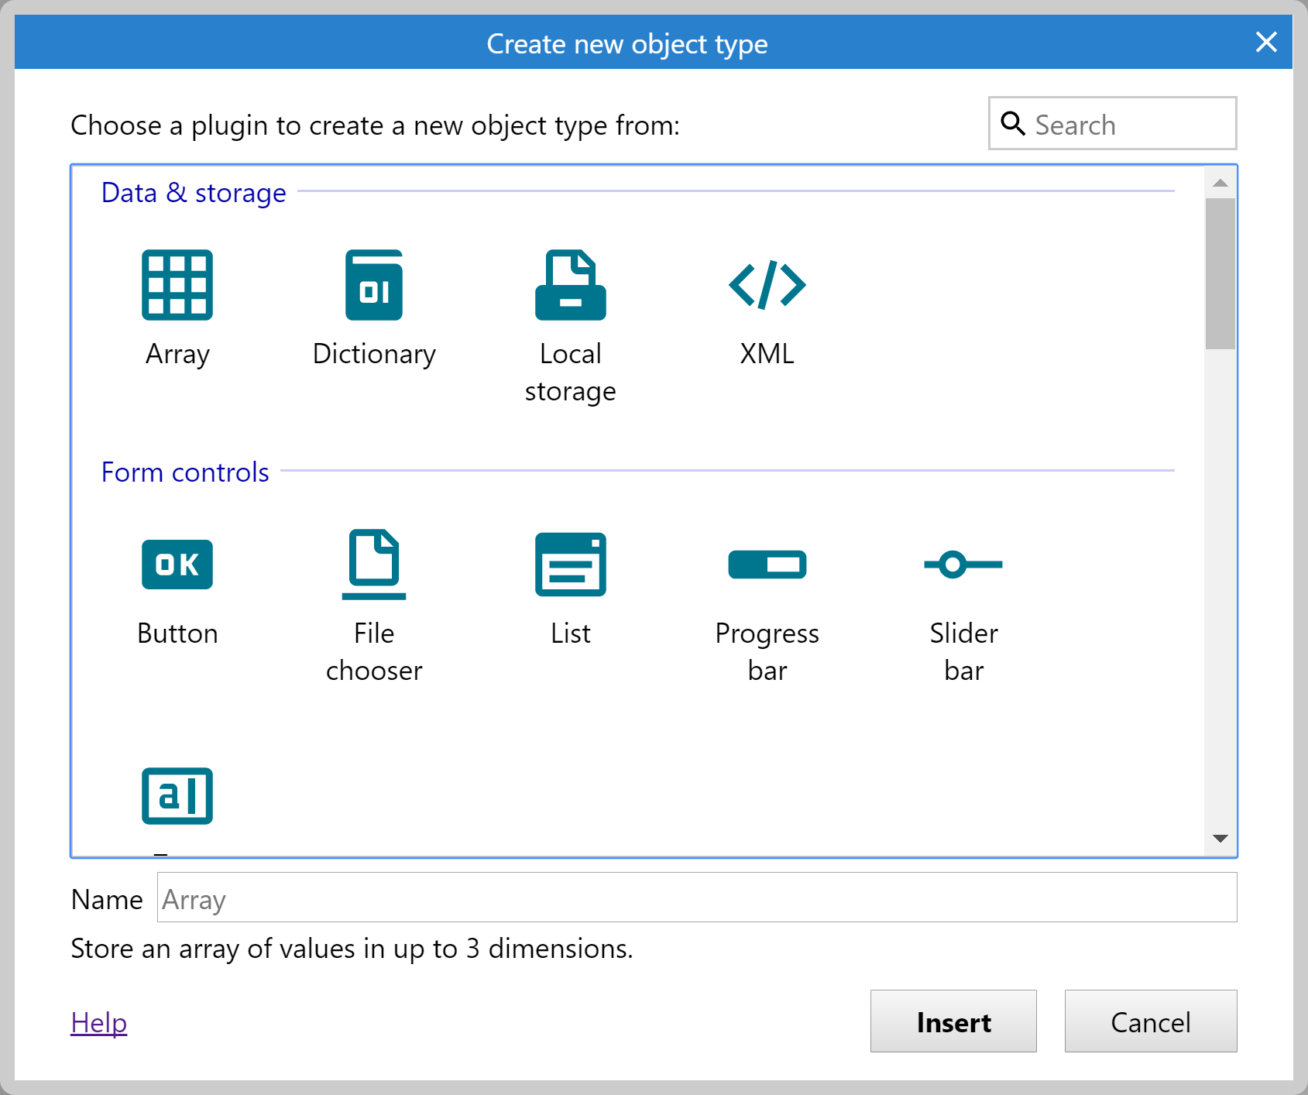
Task: Choose the Button form control
Action: pos(177,565)
